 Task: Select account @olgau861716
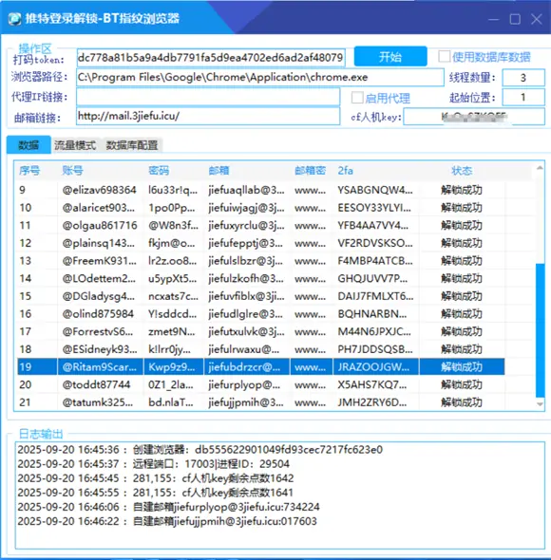(100, 225)
